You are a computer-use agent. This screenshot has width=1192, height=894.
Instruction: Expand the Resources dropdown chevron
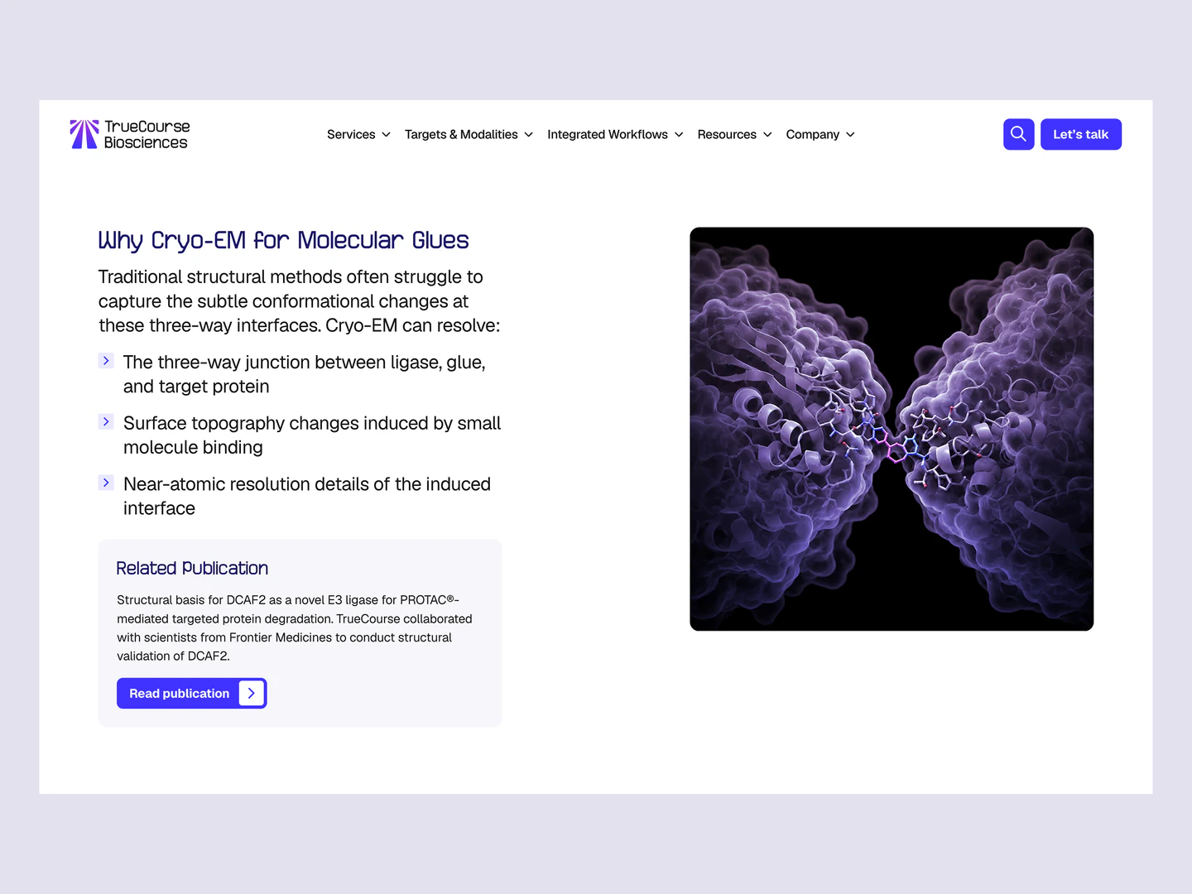point(767,135)
